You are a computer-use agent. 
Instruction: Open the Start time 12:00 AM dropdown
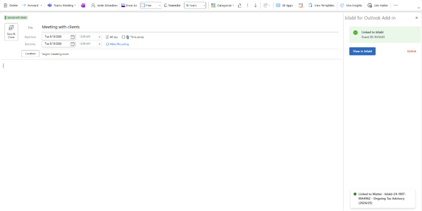coord(89,37)
